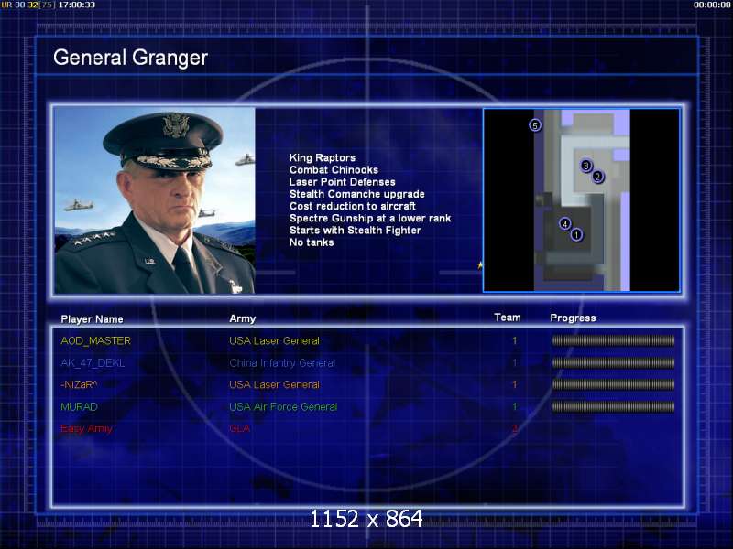Click the 'Player Name' column header
The image size is (733, 549).
pyautogui.click(x=93, y=318)
